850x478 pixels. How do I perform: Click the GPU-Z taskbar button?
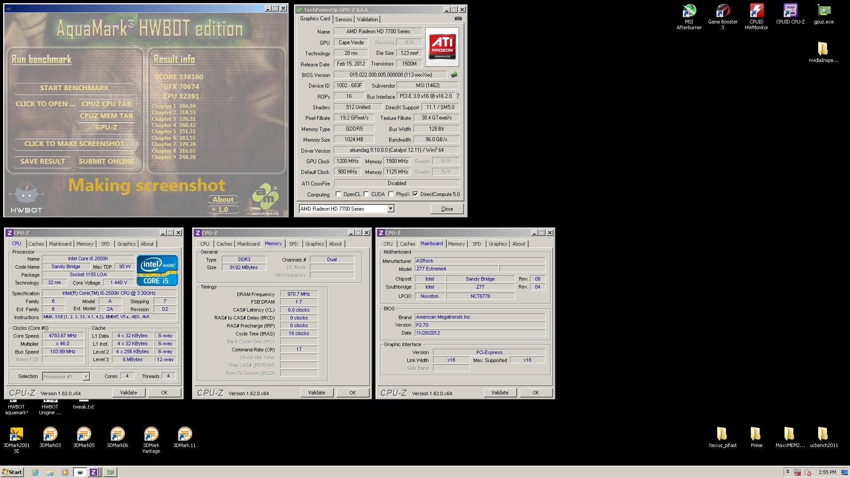click(110, 472)
